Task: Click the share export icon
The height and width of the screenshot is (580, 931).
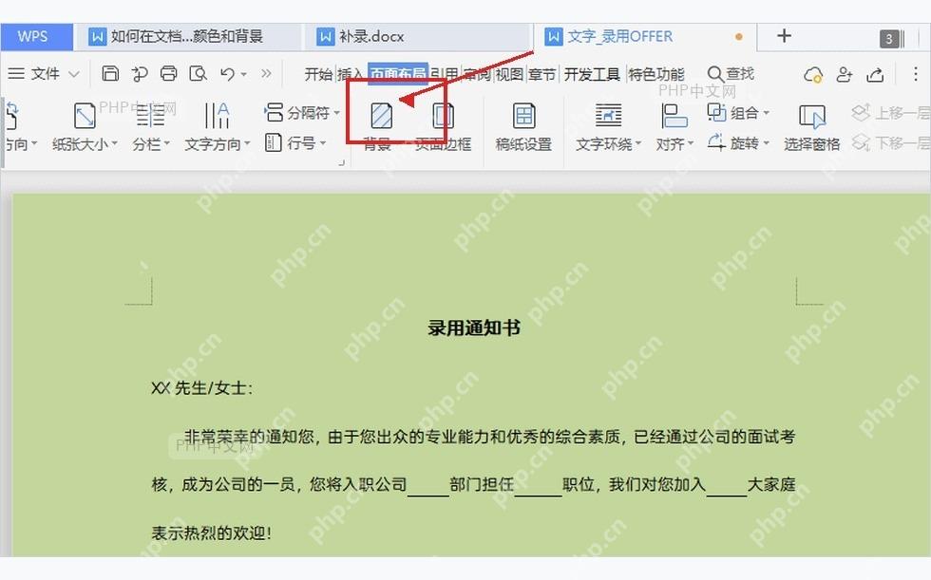Action: tap(875, 74)
